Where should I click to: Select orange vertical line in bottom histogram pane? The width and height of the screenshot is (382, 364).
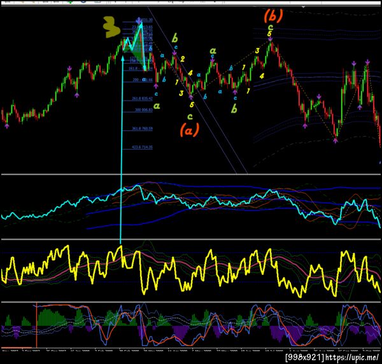(x=36, y=325)
